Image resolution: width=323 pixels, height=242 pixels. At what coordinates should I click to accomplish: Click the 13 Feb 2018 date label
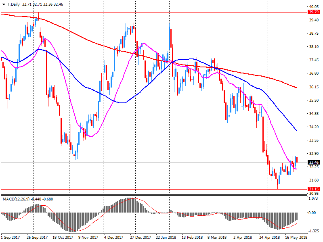pos(192,238)
